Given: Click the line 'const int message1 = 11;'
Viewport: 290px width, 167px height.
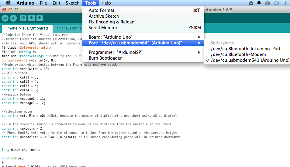Looking at the screenshot, I should 23,99.
